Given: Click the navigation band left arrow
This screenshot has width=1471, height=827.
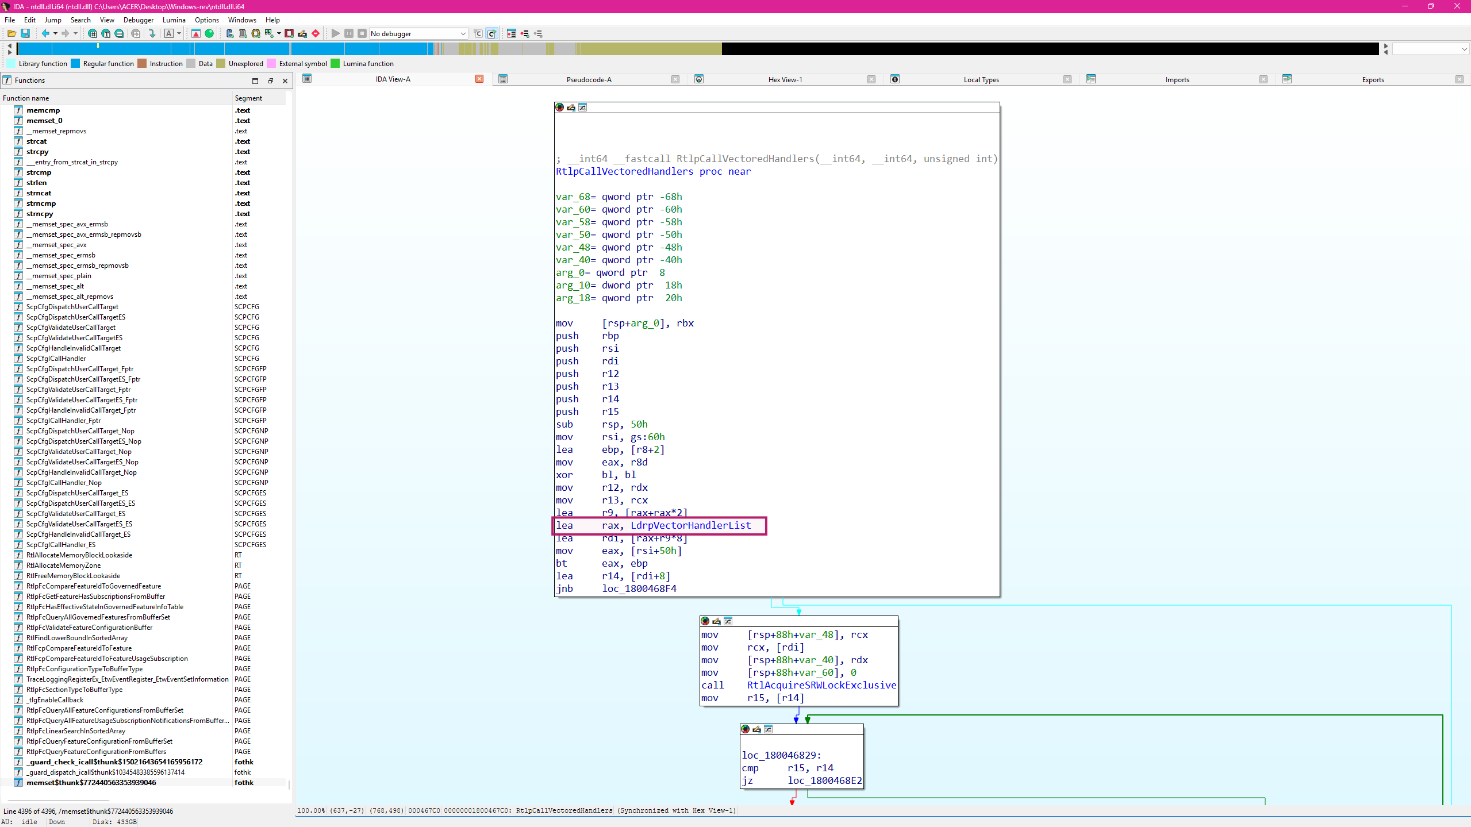Looking at the screenshot, I should 10,45.
